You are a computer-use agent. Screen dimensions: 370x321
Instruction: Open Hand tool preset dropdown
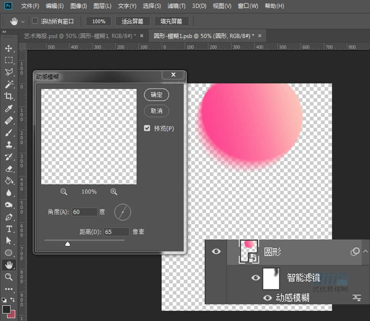tap(23, 21)
